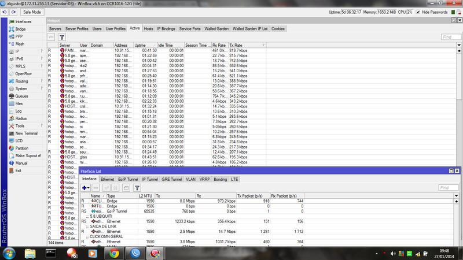
Task: Click the Interface List filter funnel icon
Action: click(x=137, y=188)
